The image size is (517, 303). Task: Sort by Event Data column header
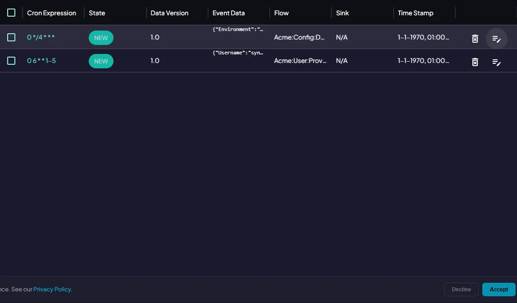[228, 13]
